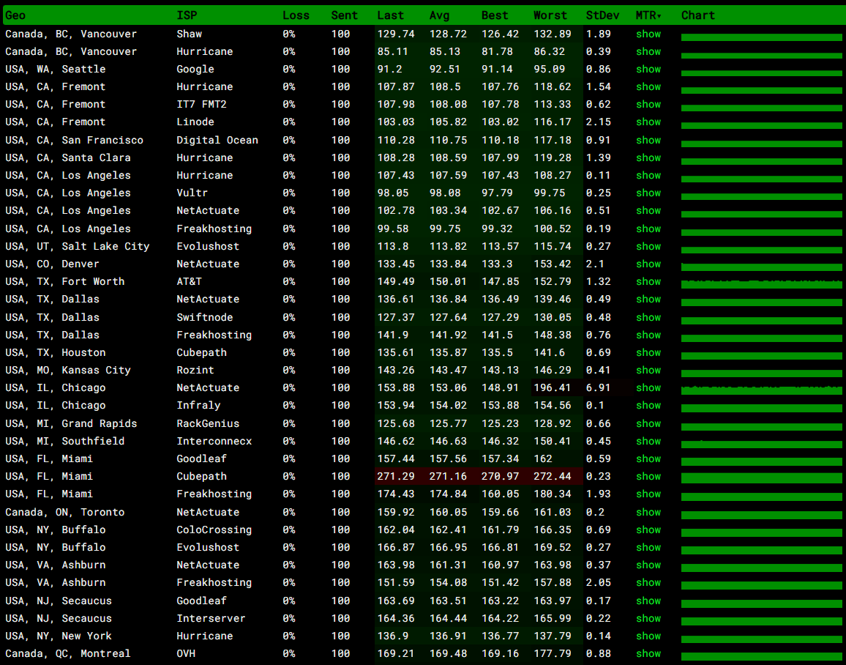Select the 6.91 StDev value
This screenshot has width=846, height=665.
pos(599,388)
